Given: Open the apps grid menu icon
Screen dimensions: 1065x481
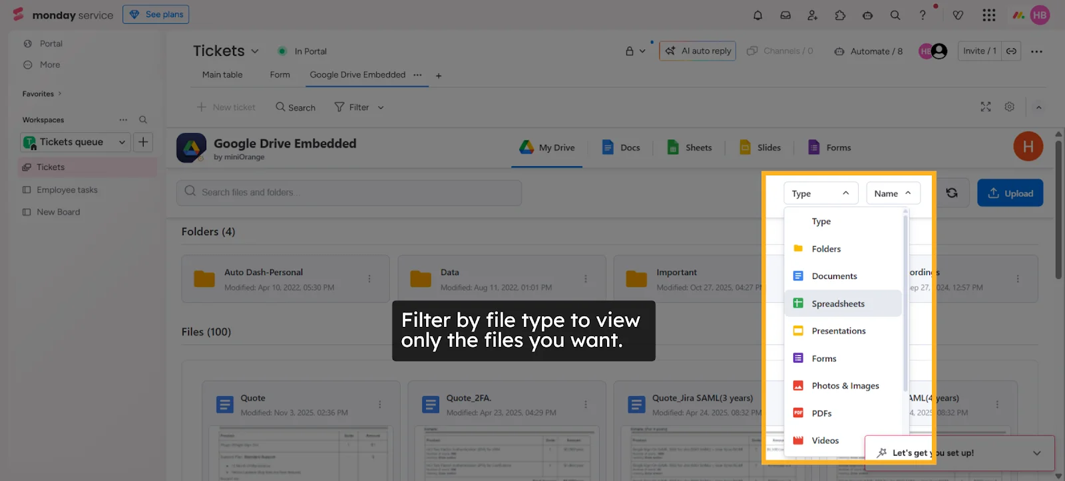Looking at the screenshot, I should (x=989, y=15).
